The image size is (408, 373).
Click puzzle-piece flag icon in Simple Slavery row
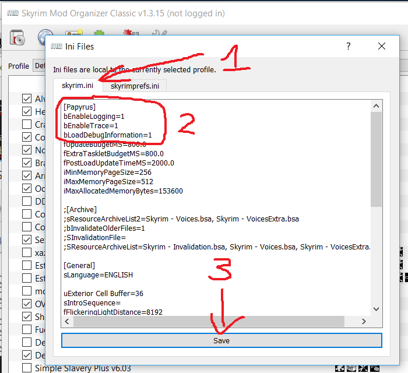340,368
